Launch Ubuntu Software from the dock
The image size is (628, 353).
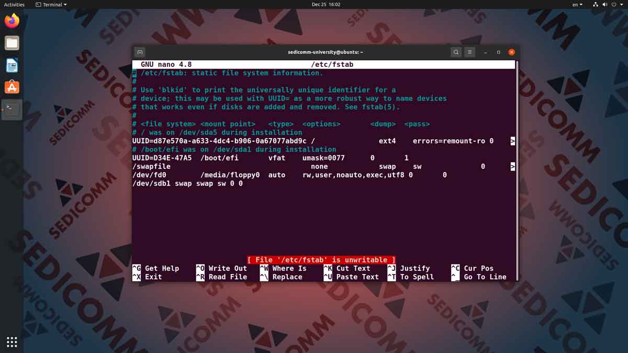tap(12, 88)
